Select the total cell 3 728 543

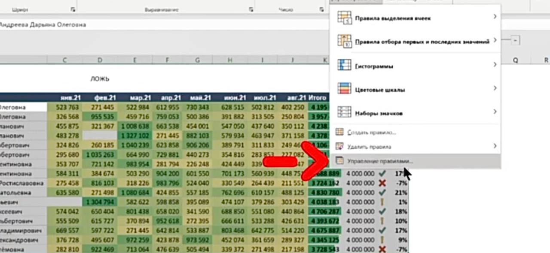pos(326,249)
